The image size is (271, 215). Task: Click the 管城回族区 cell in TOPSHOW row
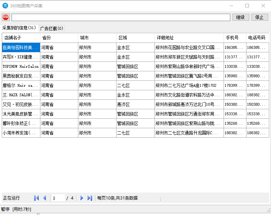tap(135, 67)
